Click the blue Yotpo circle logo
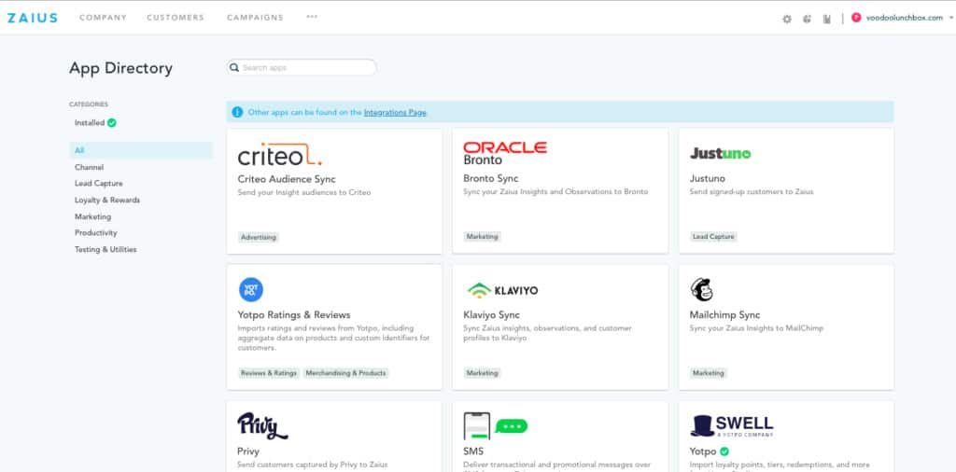The image size is (956, 472). click(x=250, y=289)
